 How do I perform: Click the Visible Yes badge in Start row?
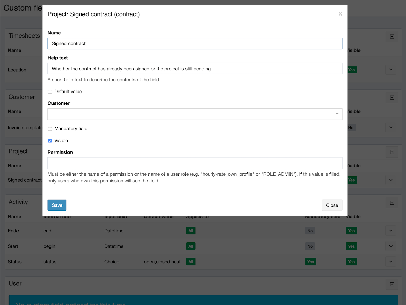click(x=351, y=246)
